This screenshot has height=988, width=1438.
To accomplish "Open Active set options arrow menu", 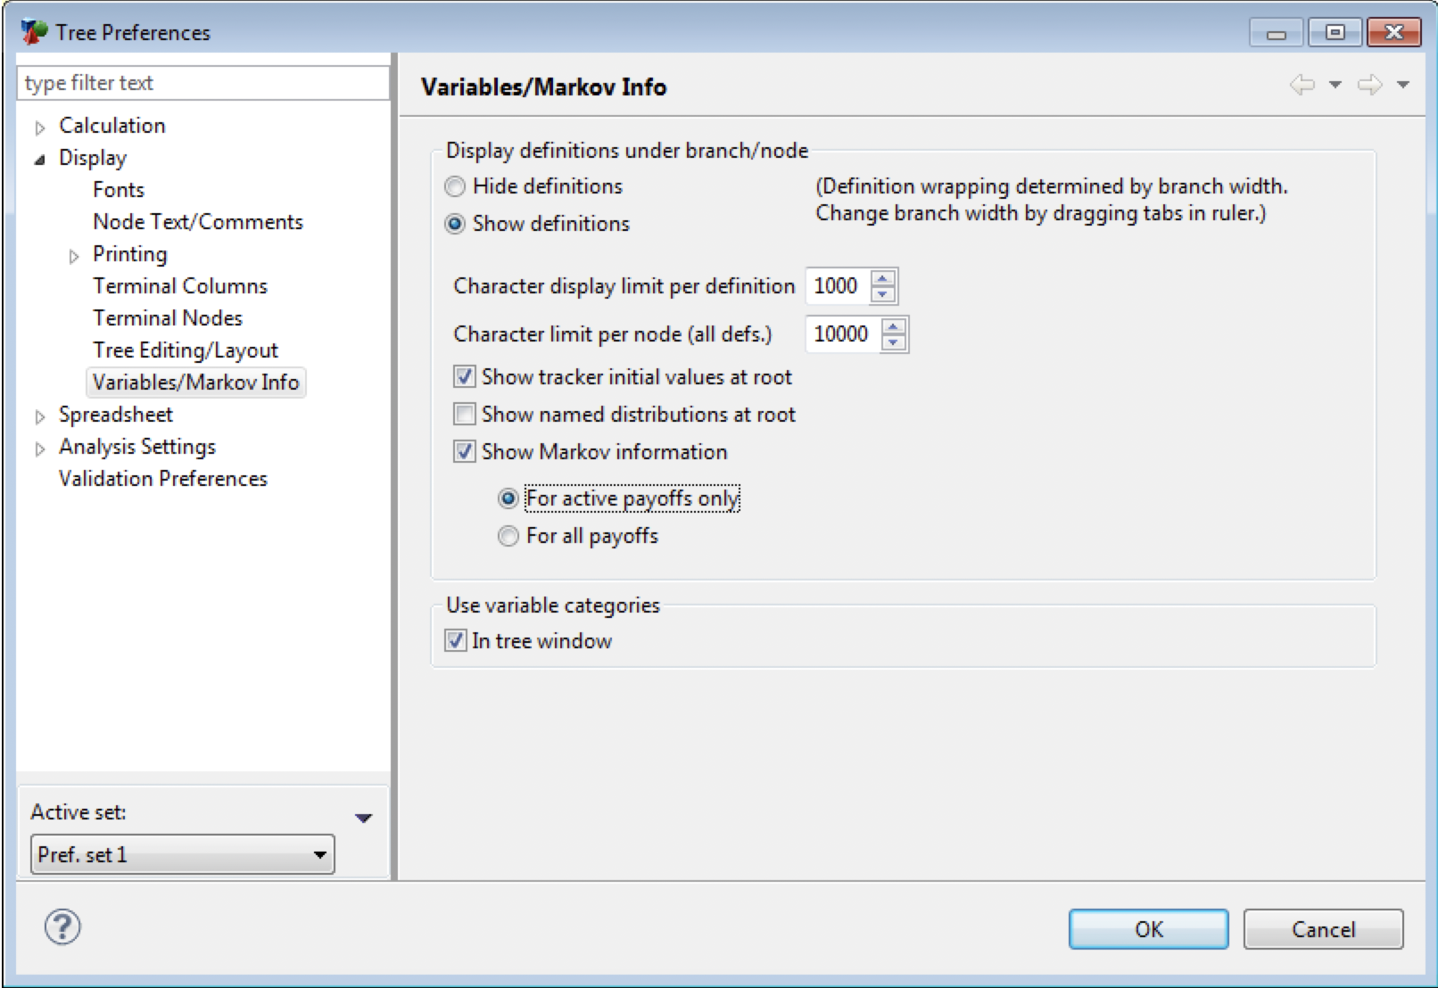I will point(363,818).
